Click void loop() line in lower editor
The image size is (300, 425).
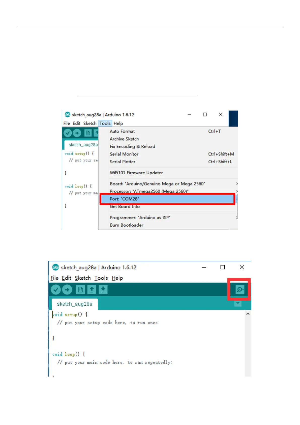click(69, 354)
